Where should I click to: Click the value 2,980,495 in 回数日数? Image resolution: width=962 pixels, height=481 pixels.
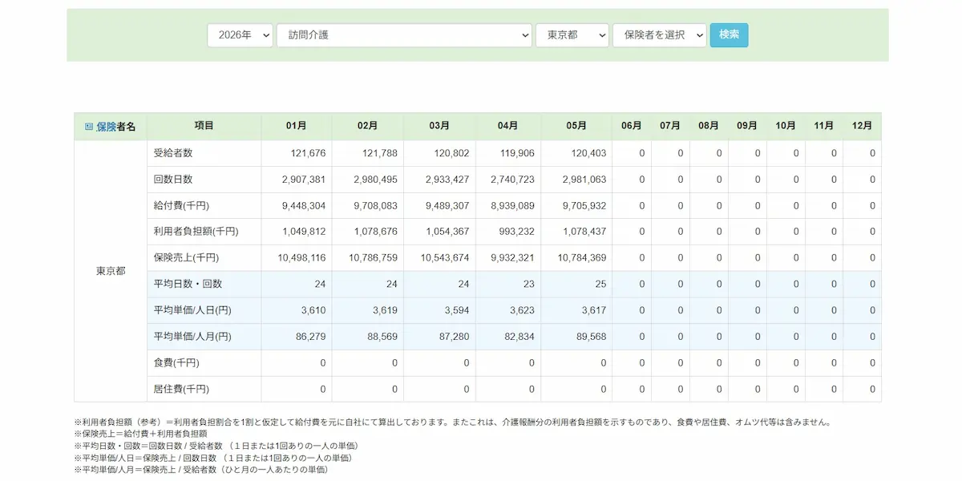click(x=376, y=180)
